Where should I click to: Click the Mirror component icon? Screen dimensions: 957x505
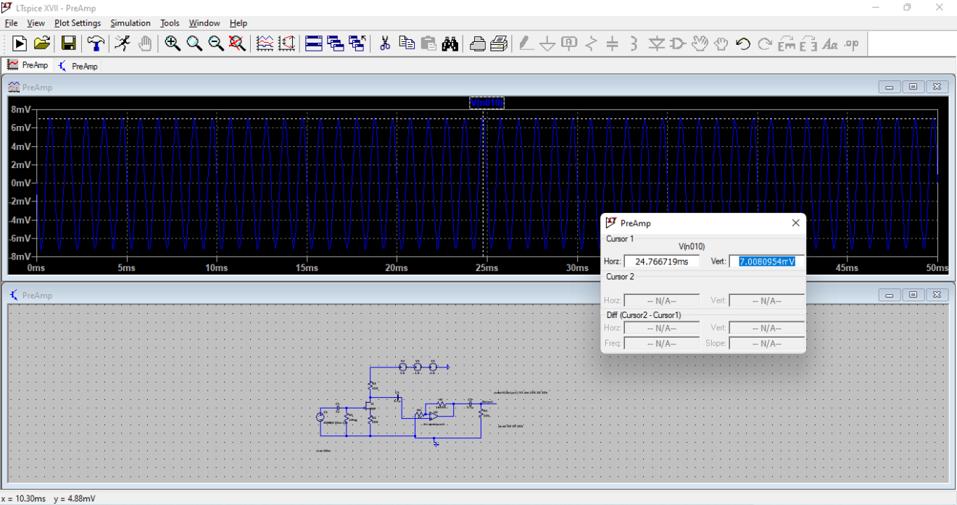[808, 43]
